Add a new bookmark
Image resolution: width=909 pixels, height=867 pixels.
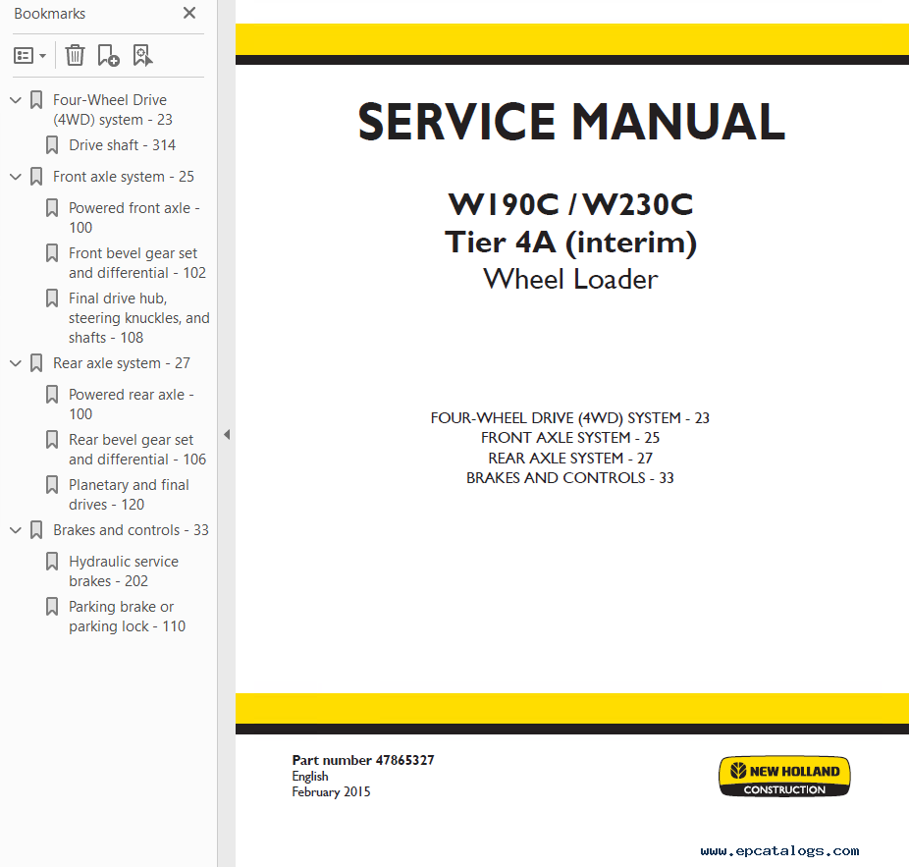click(x=108, y=56)
